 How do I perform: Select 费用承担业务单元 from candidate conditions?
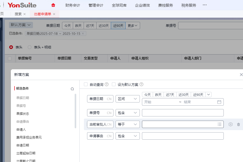[x=29, y=138]
